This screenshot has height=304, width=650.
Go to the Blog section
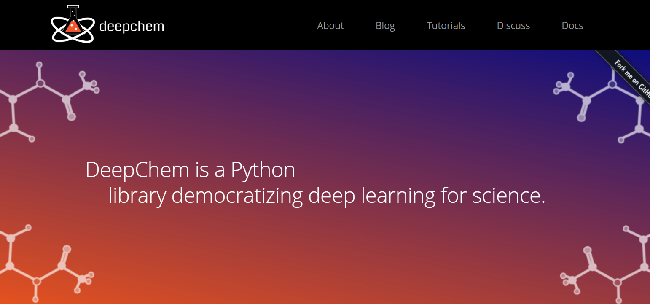[385, 26]
